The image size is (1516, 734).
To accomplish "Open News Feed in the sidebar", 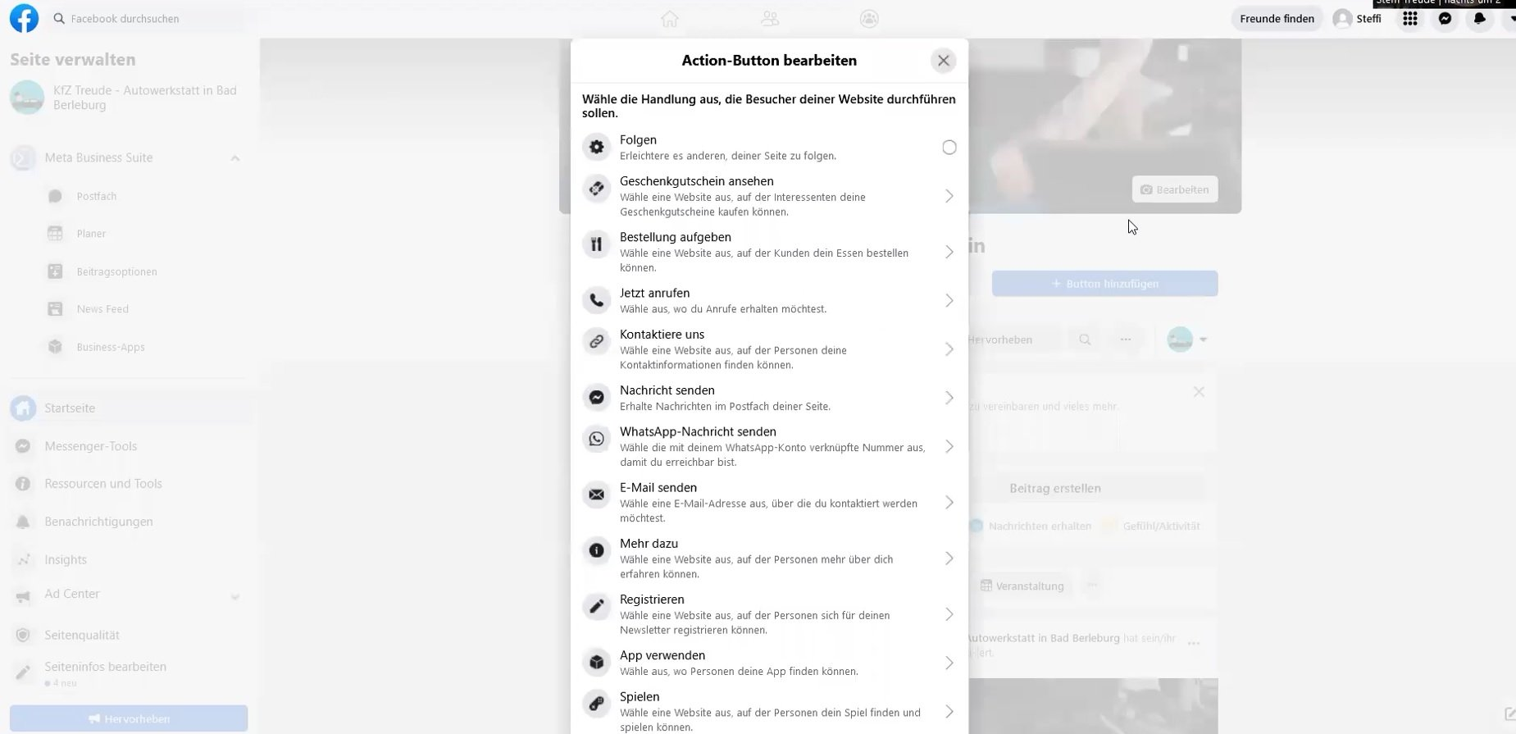I will click(102, 309).
